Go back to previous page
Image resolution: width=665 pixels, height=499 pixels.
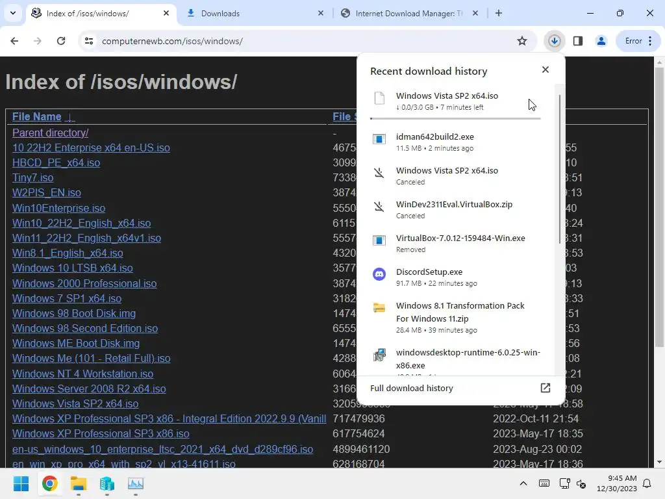[x=14, y=41]
